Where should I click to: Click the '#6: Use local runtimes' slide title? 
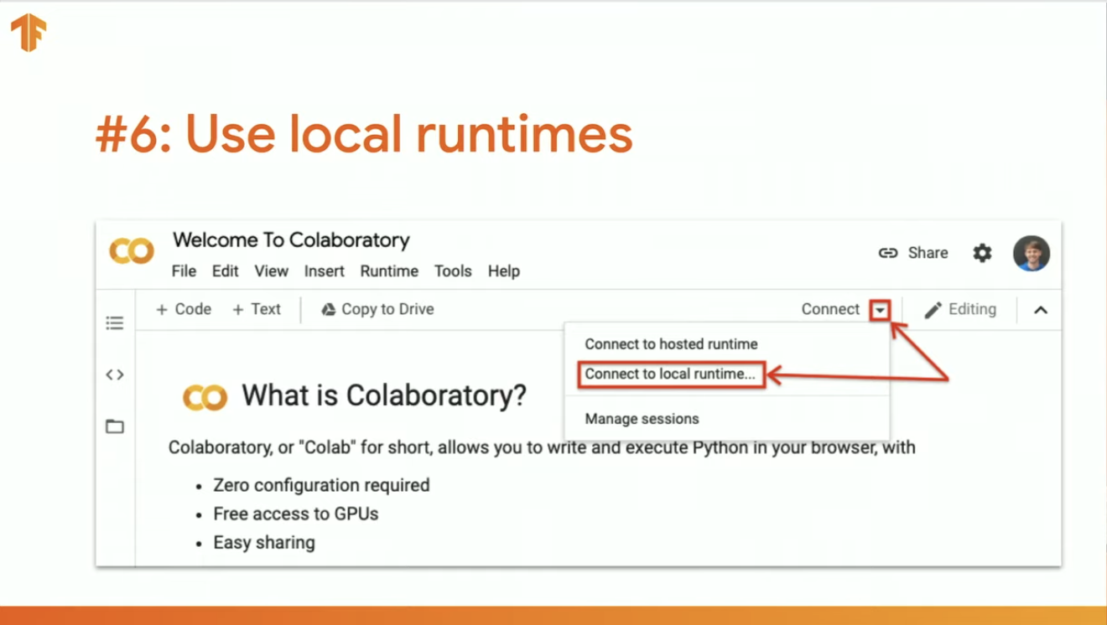click(364, 134)
